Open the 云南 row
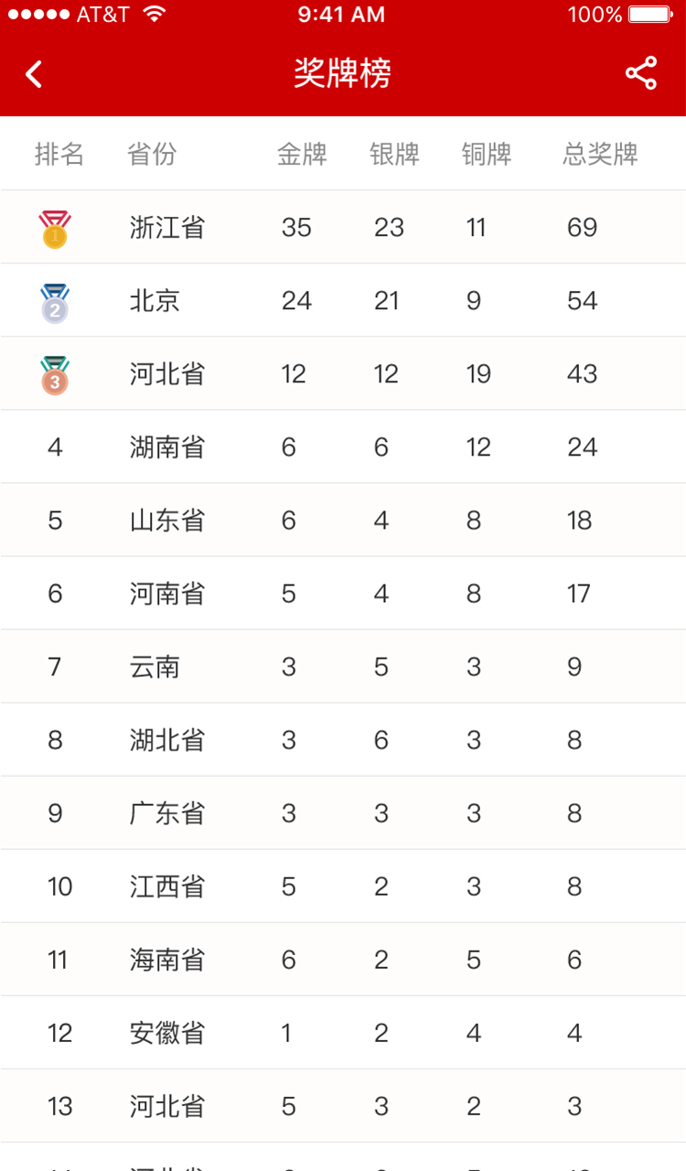Screen dimensions: 686x1171 [x=343, y=666]
